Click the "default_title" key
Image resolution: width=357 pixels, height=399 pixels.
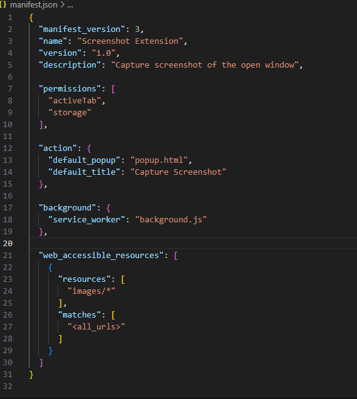[84, 172]
